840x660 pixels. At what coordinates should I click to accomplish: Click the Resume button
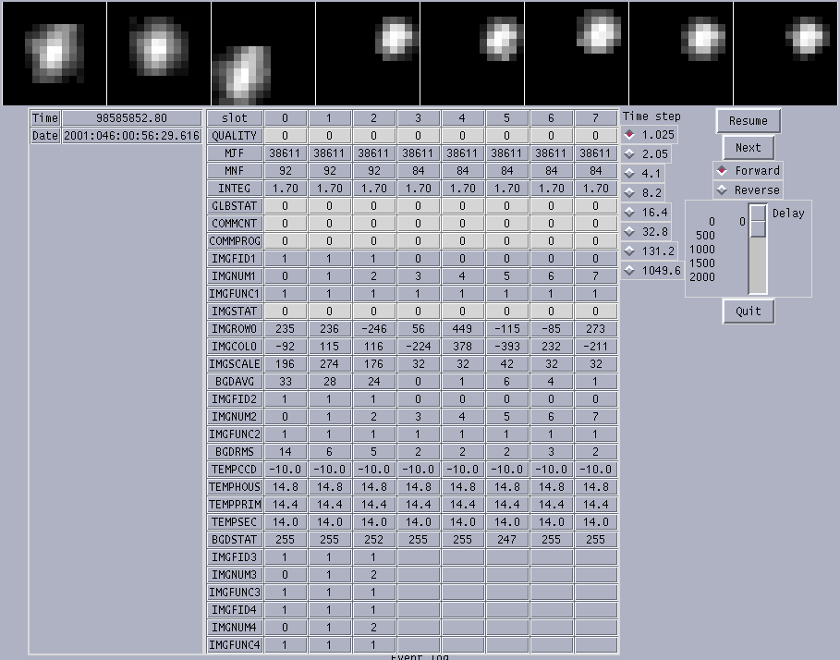tap(749, 120)
